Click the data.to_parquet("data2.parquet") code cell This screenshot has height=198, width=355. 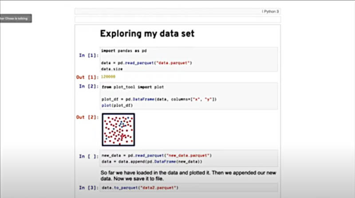[x=189, y=188]
